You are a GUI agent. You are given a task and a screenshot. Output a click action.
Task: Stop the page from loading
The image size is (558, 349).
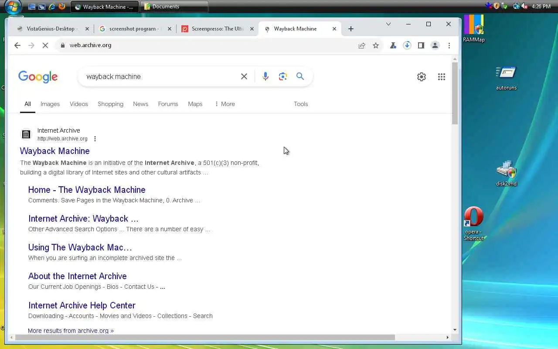[45, 45]
